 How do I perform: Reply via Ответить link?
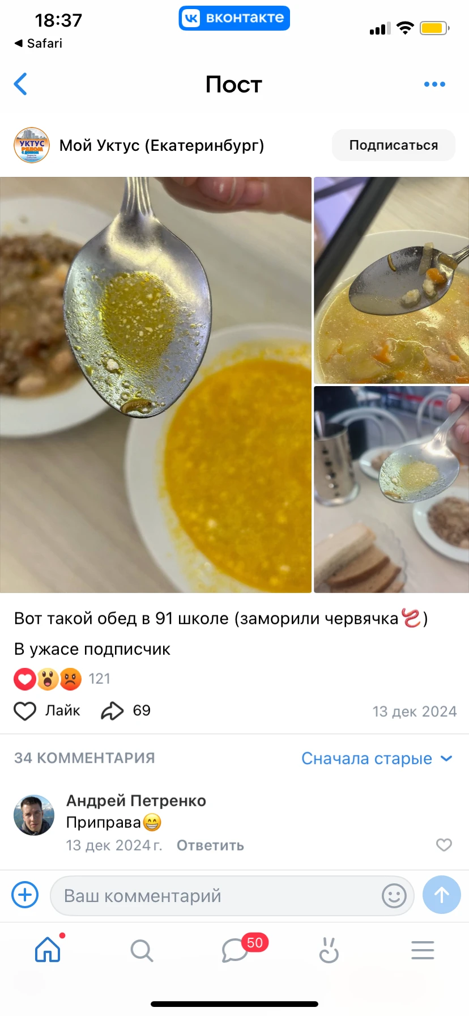(210, 845)
